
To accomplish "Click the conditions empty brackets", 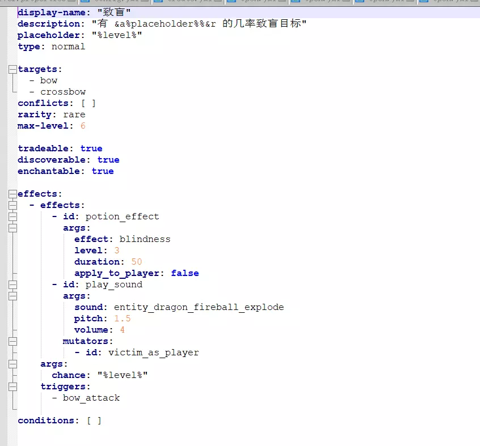I will (94, 420).
